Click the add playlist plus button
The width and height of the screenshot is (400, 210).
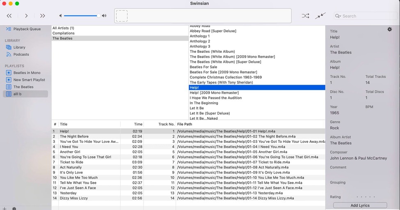click(x=5, y=208)
